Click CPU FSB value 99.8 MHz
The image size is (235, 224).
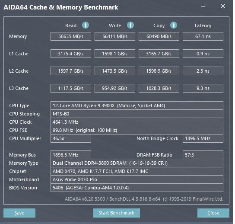[x=137, y=130]
